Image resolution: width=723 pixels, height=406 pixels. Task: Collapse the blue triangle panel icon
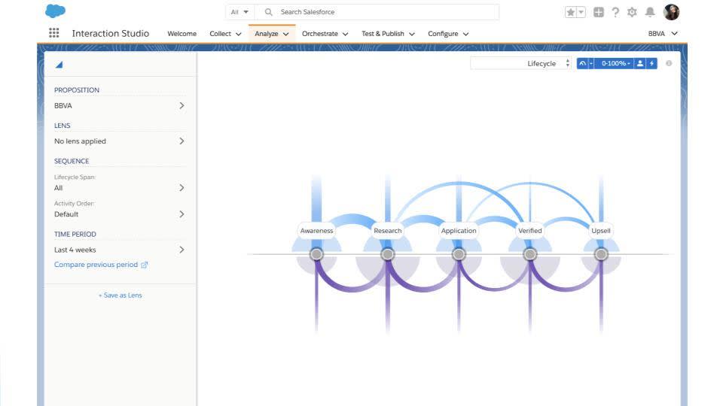59,65
